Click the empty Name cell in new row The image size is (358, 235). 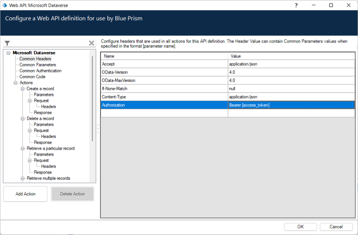[164, 113]
